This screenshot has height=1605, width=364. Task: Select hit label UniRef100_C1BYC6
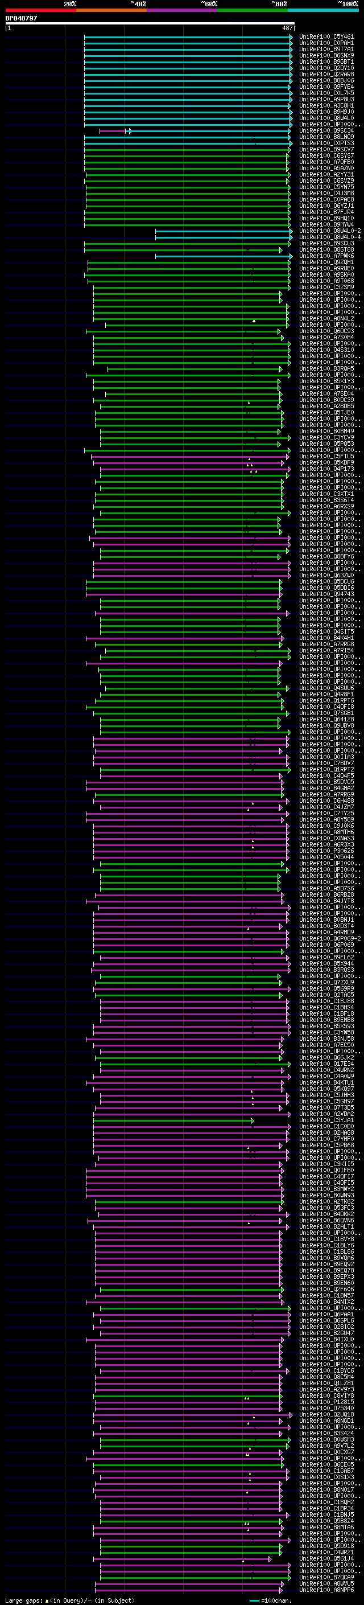(326, 1370)
